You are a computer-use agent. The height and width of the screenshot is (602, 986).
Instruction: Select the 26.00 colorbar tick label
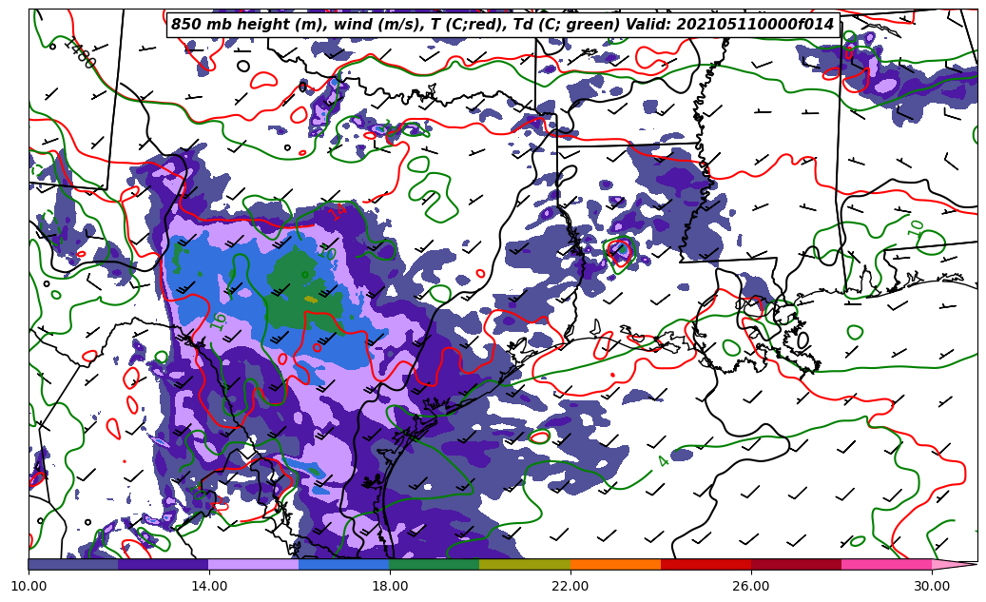(x=751, y=586)
